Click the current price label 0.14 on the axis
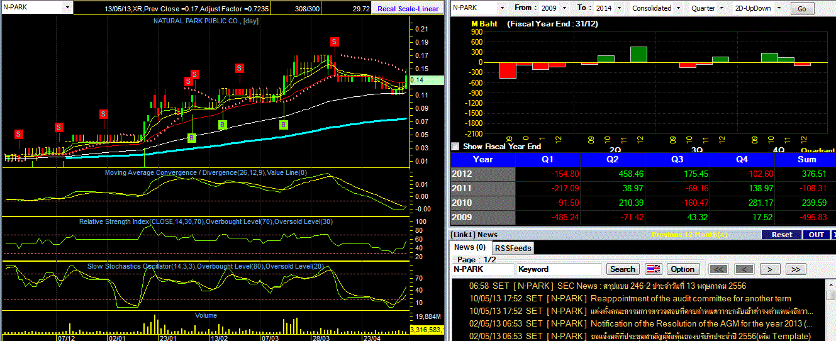Viewport: 836px width, 341px height. coord(426,80)
